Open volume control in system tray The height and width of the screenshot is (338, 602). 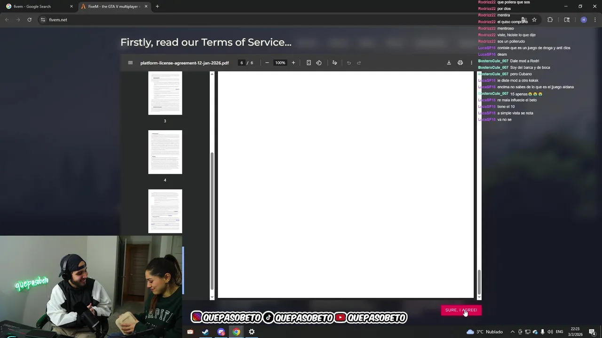(550, 332)
